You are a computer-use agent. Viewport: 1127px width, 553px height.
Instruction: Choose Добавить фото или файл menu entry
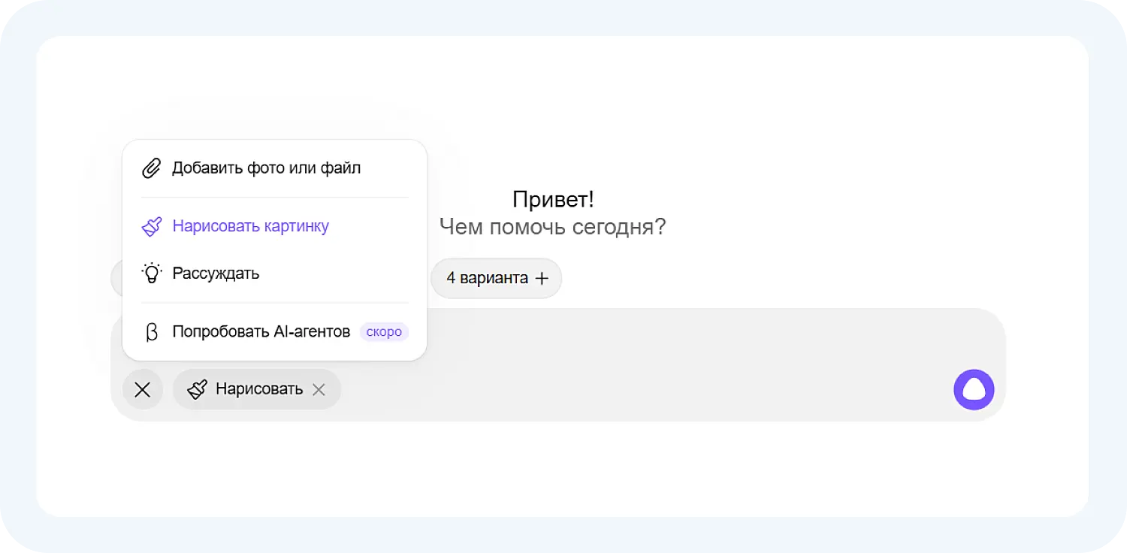point(267,168)
